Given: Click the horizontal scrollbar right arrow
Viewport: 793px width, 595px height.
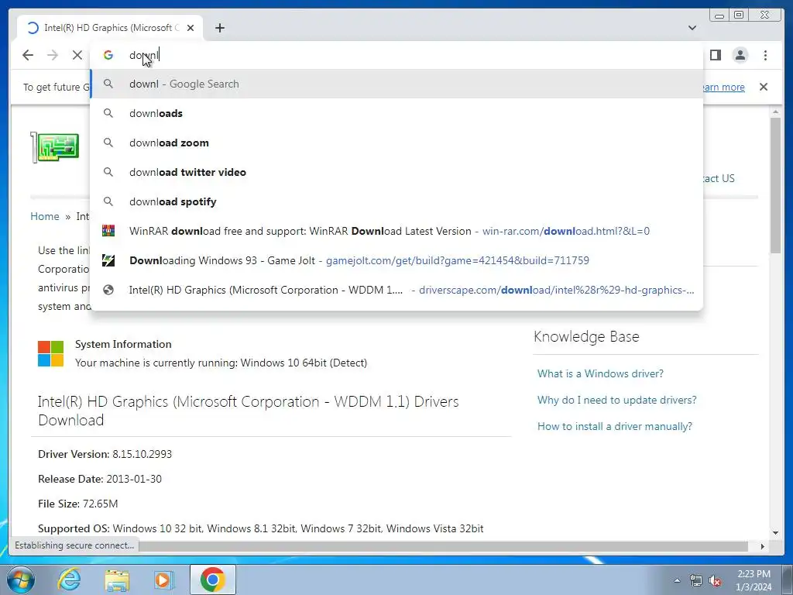Looking at the screenshot, I should click(x=763, y=546).
